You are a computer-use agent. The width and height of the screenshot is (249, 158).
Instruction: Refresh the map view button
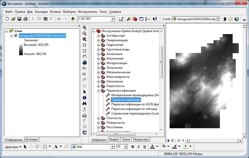pyautogui.click(x=179, y=140)
